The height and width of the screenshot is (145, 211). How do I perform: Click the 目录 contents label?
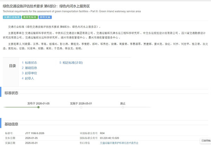[x=12, y=66]
